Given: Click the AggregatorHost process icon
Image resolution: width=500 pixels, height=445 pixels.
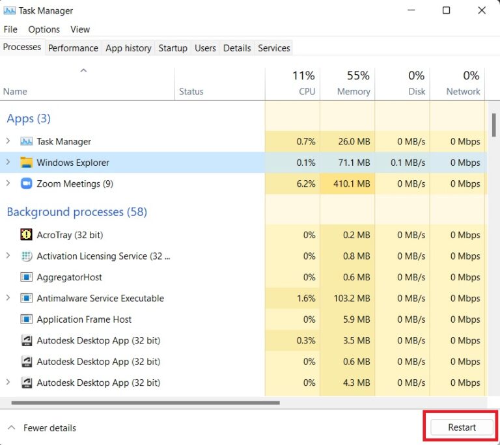Looking at the screenshot, I should coord(26,277).
